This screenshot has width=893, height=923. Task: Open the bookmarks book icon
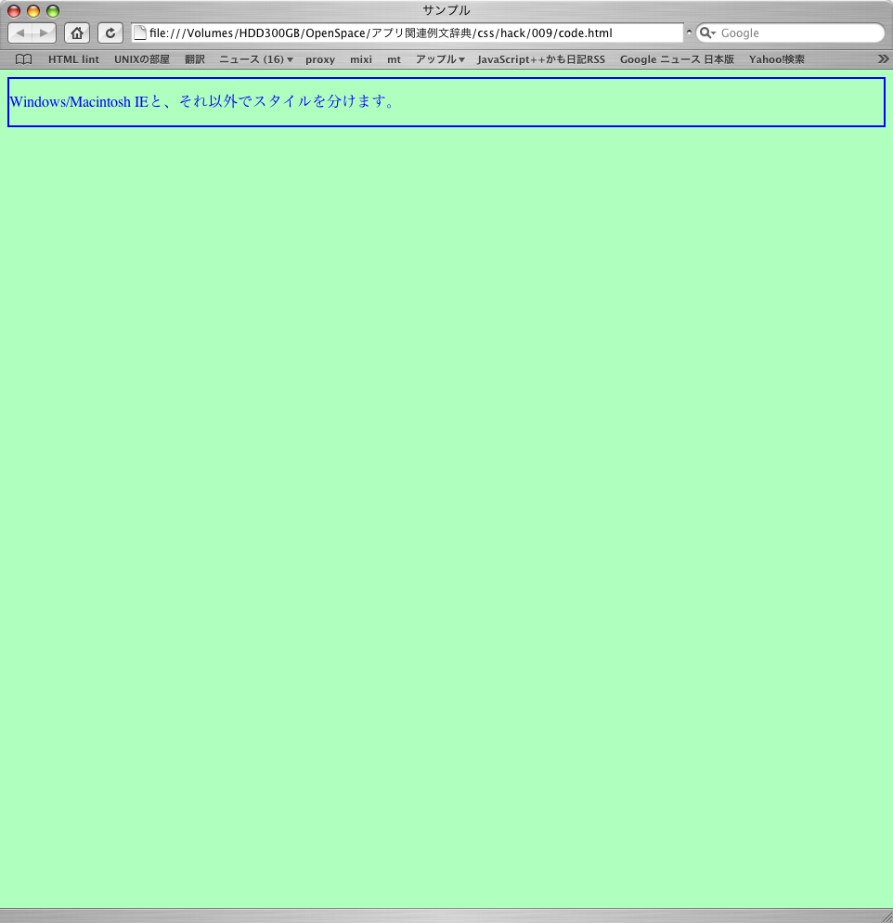(23, 59)
